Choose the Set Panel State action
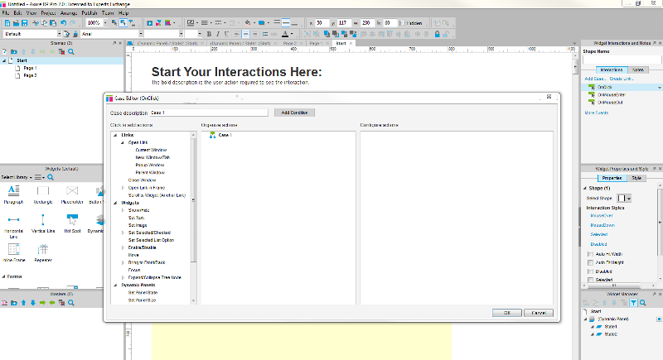This screenshot has width=663, height=360. tap(143, 292)
